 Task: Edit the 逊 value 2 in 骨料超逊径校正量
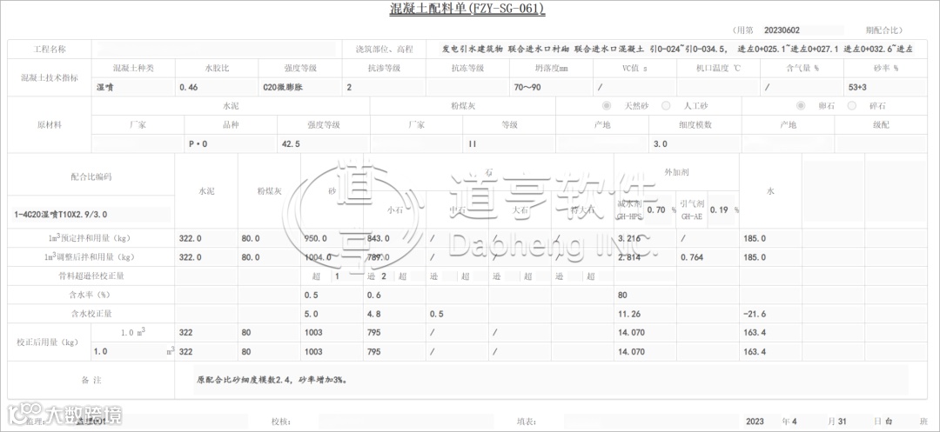pyautogui.click(x=386, y=276)
